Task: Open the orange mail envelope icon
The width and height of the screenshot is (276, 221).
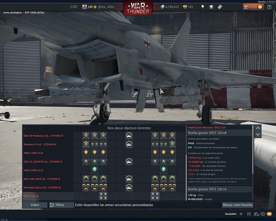Action: [269, 214]
